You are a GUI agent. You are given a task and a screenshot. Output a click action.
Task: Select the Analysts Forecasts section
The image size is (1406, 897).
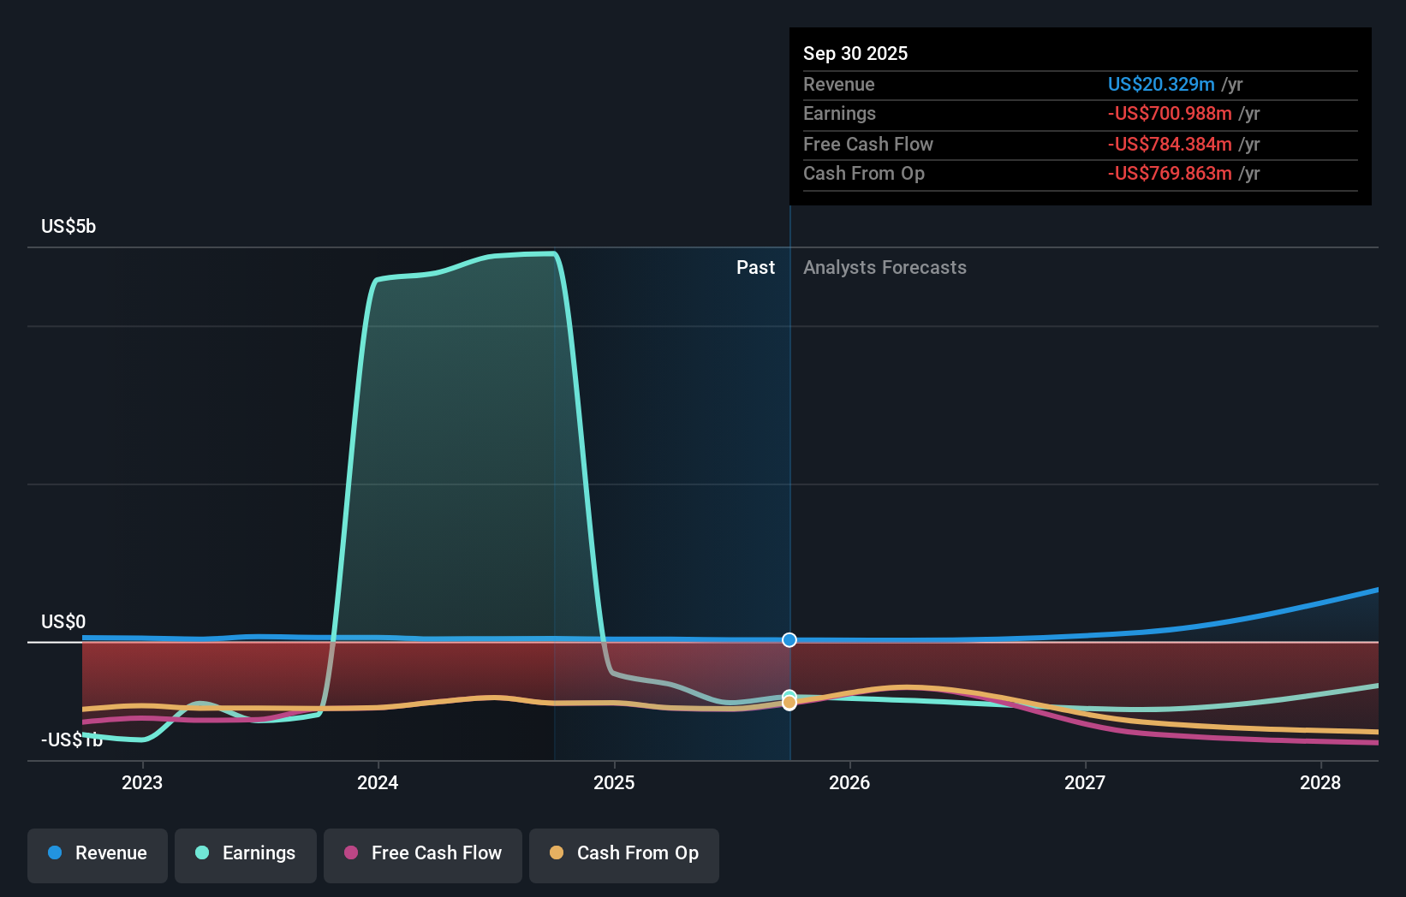[x=885, y=267]
